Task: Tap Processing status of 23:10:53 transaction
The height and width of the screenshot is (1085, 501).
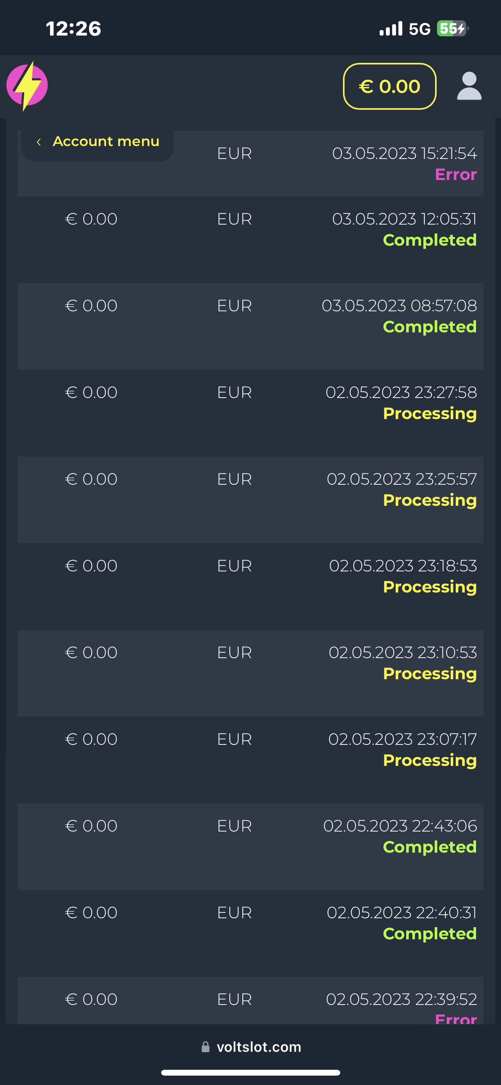Action: [430, 673]
